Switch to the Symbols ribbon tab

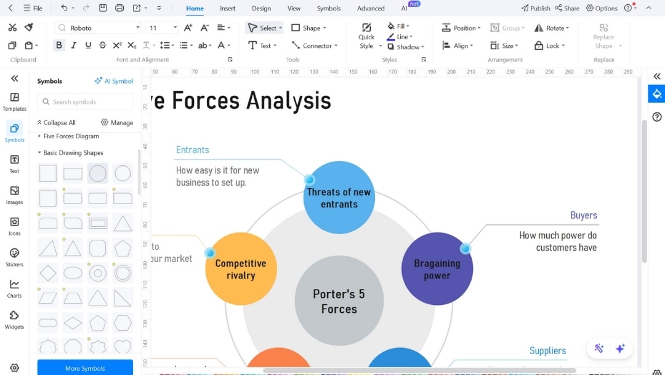[329, 8]
